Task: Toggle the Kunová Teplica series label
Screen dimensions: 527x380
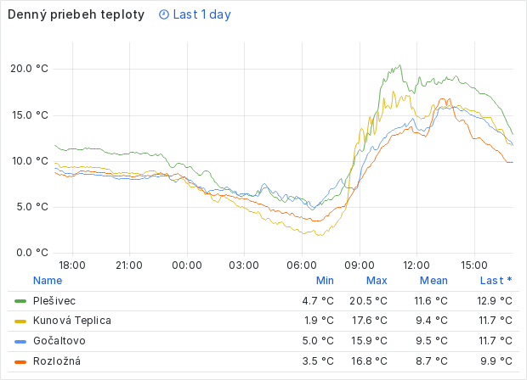Action: click(72, 321)
